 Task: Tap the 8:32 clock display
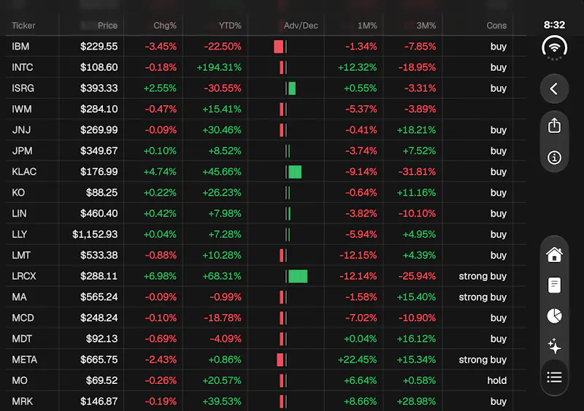coord(554,25)
